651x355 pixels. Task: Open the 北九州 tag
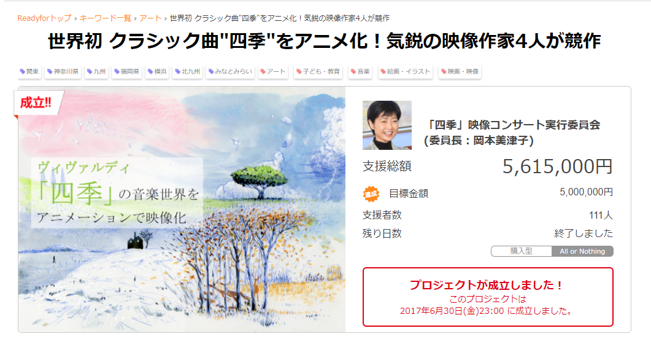187,71
